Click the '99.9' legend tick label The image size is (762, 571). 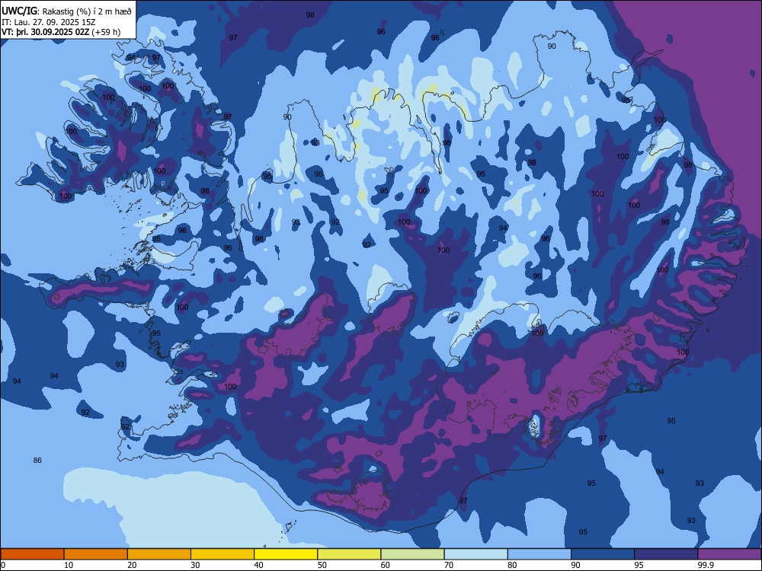(x=705, y=565)
